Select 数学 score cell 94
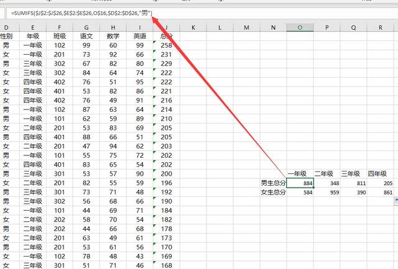 [113, 146]
